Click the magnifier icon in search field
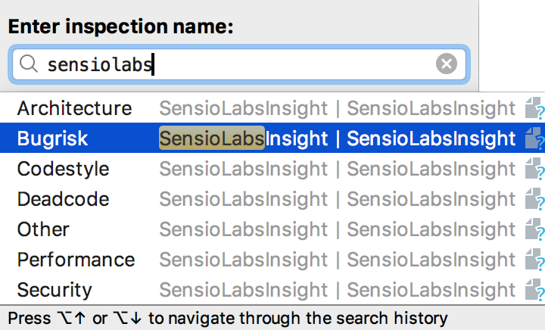 pos(29,65)
